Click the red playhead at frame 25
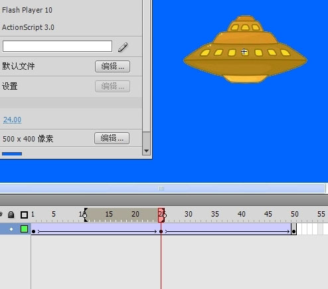 tap(161, 215)
